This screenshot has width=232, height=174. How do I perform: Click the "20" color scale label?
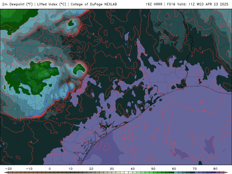tap(91, 169)
